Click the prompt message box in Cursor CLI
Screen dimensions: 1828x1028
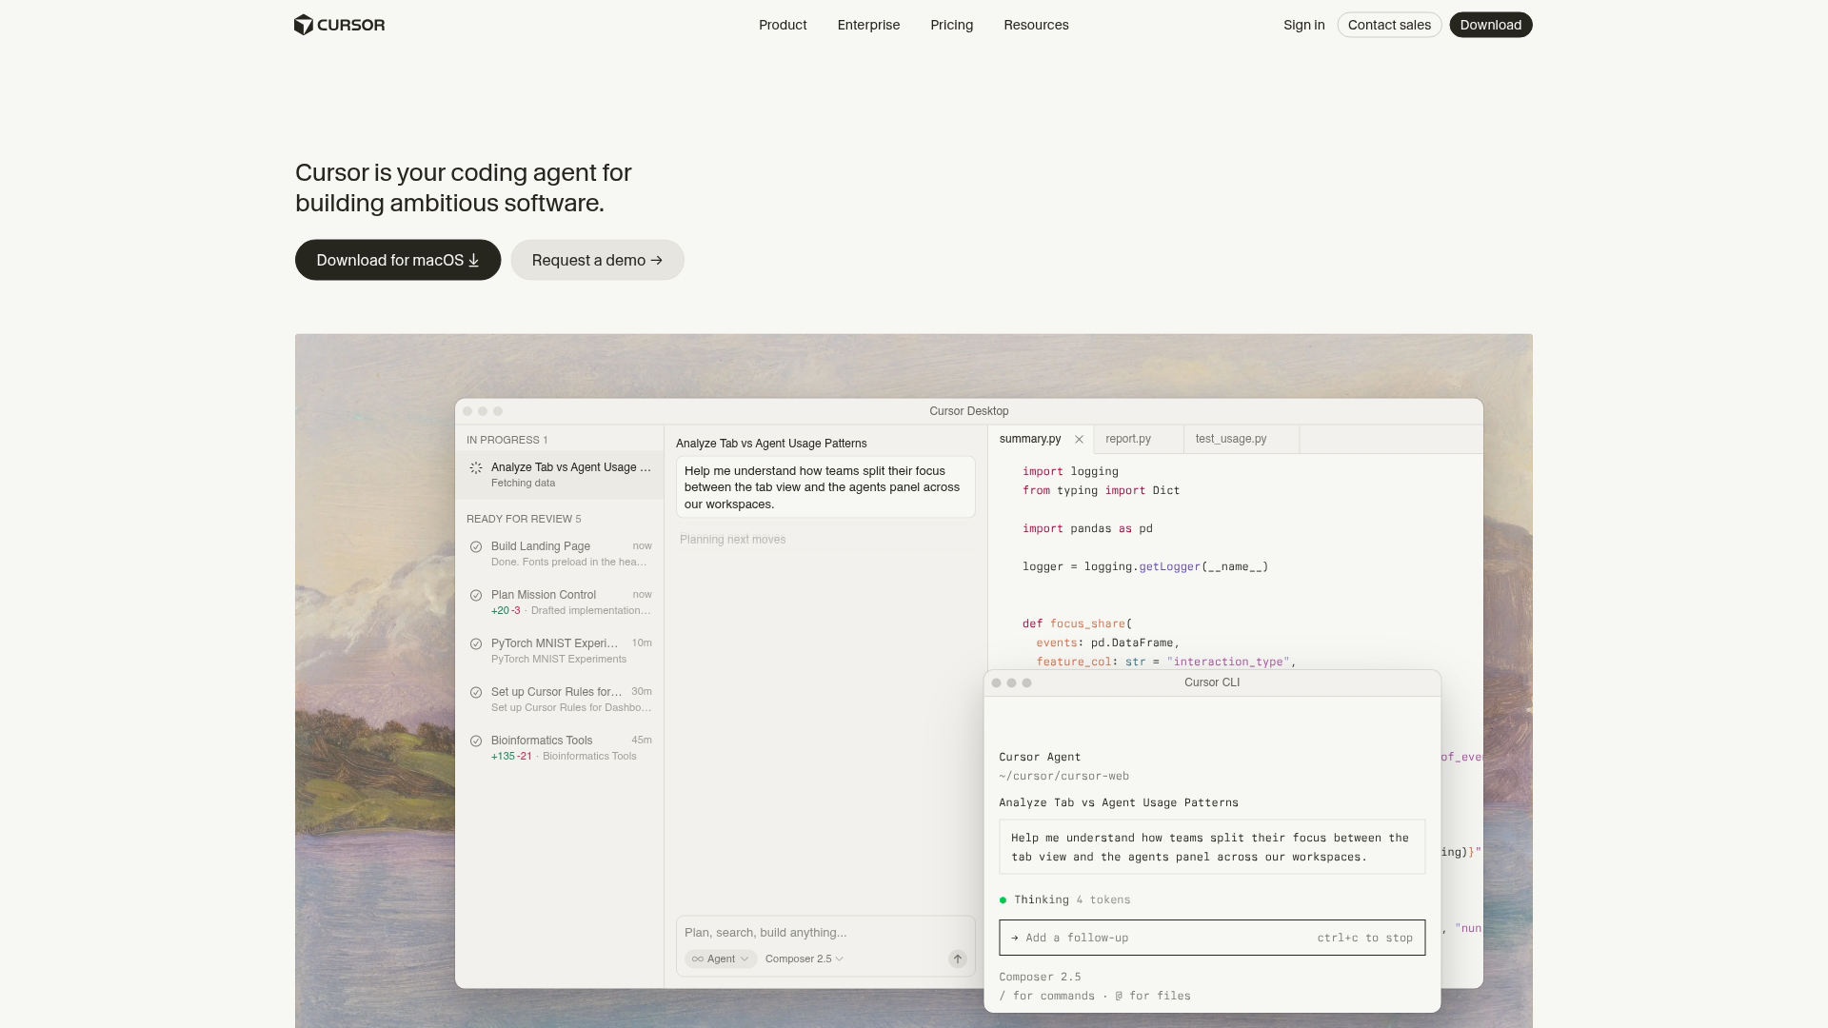point(1212,847)
